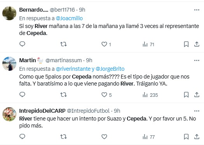Share Bernardo's tweet
204x145 pixels.
(x=197, y=44)
